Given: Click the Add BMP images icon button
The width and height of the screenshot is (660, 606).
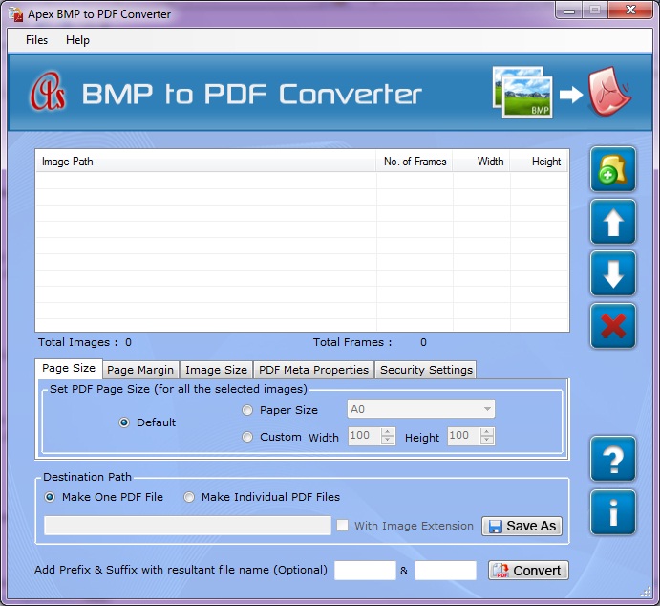Looking at the screenshot, I should click(613, 169).
